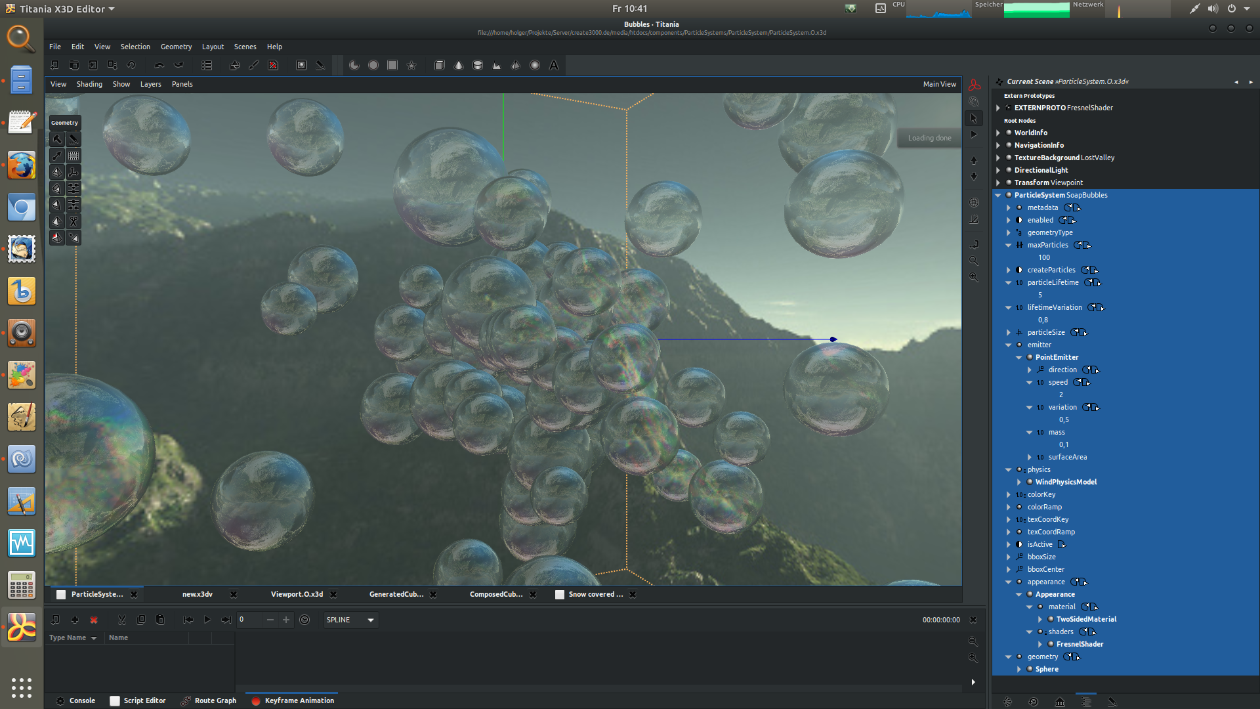Collapse the ParticleSystem SoapBubbles node
This screenshot has height=709, width=1260.
click(998, 195)
